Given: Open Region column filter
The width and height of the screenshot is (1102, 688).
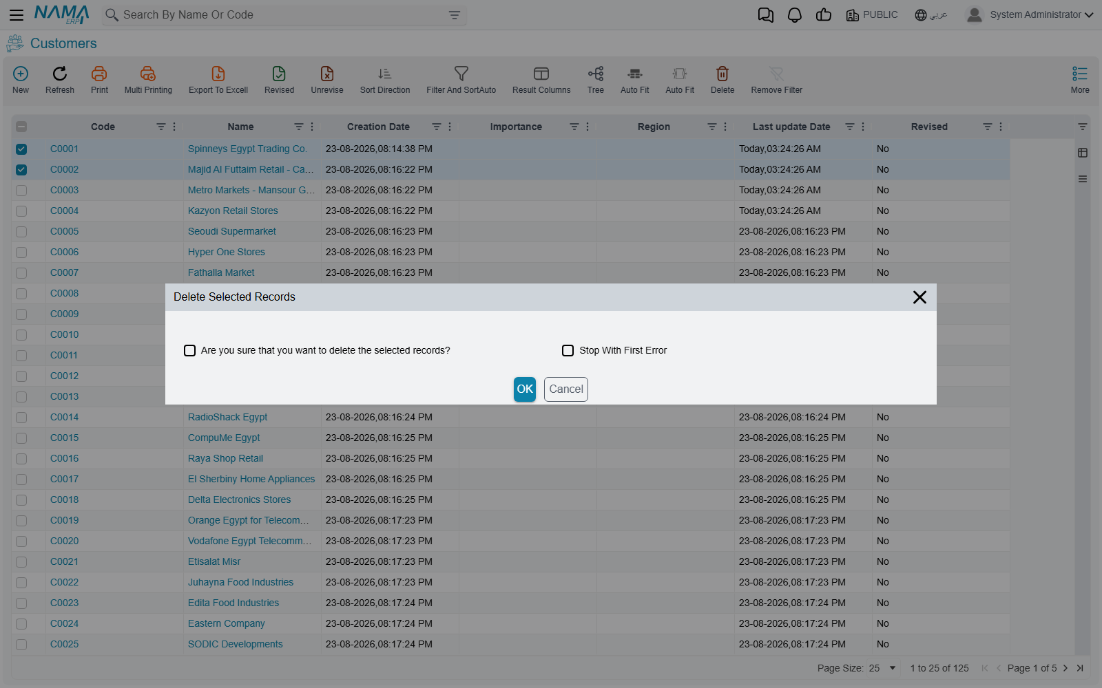Looking at the screenshot, I should click(x=712, y=127).
